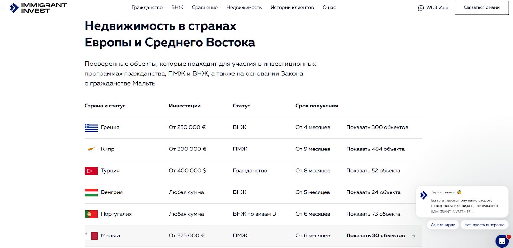Go to Сравнение in the navigation
This screenshot has height=248, width=513.
coord(205,7)
